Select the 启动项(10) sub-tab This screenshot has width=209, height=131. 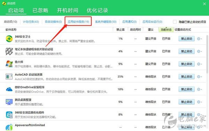(10, 22)
